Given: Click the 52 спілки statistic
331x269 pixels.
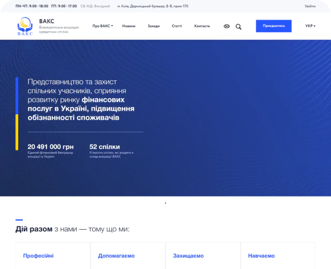Looking at the screenshot, I should (x=104, y=147).
